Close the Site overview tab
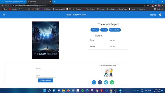This screenshot has width=165, height=93. pyautogui.click(x=25, y=2)
